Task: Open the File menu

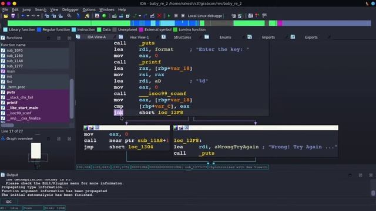Action: pos(5,9)
